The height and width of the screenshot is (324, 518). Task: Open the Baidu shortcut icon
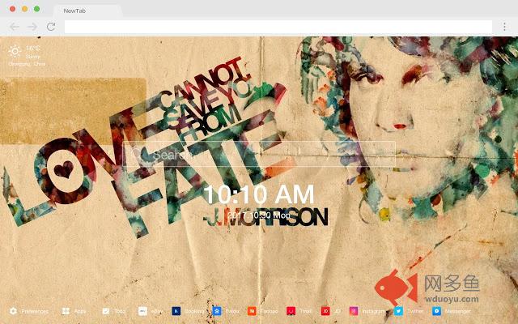point(217,311)
